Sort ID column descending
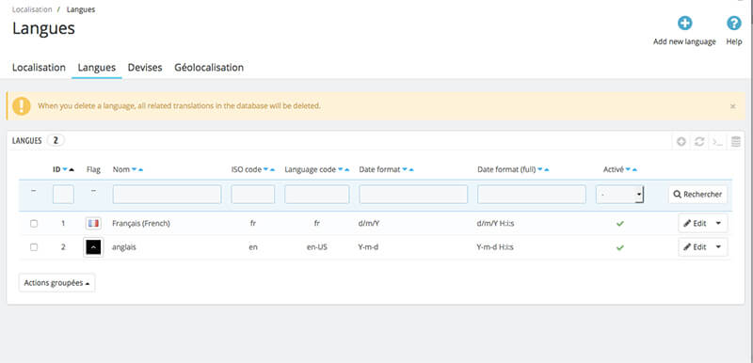 (65, 170)
